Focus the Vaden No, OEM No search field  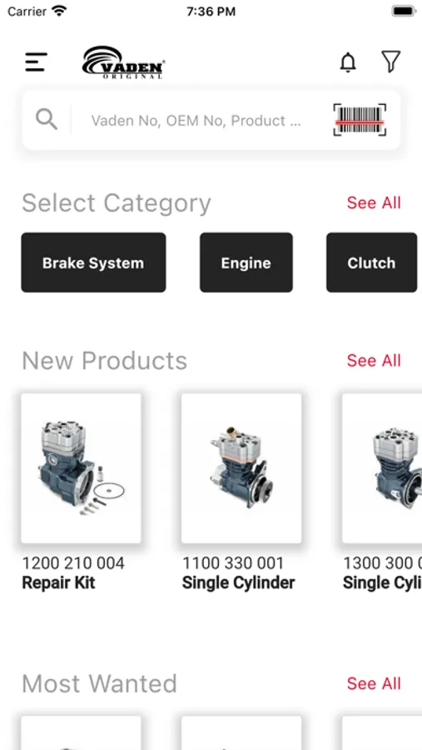tap(196, 121)
